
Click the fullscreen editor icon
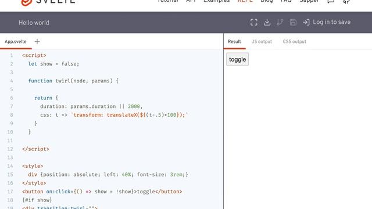(x=254, y=22)
